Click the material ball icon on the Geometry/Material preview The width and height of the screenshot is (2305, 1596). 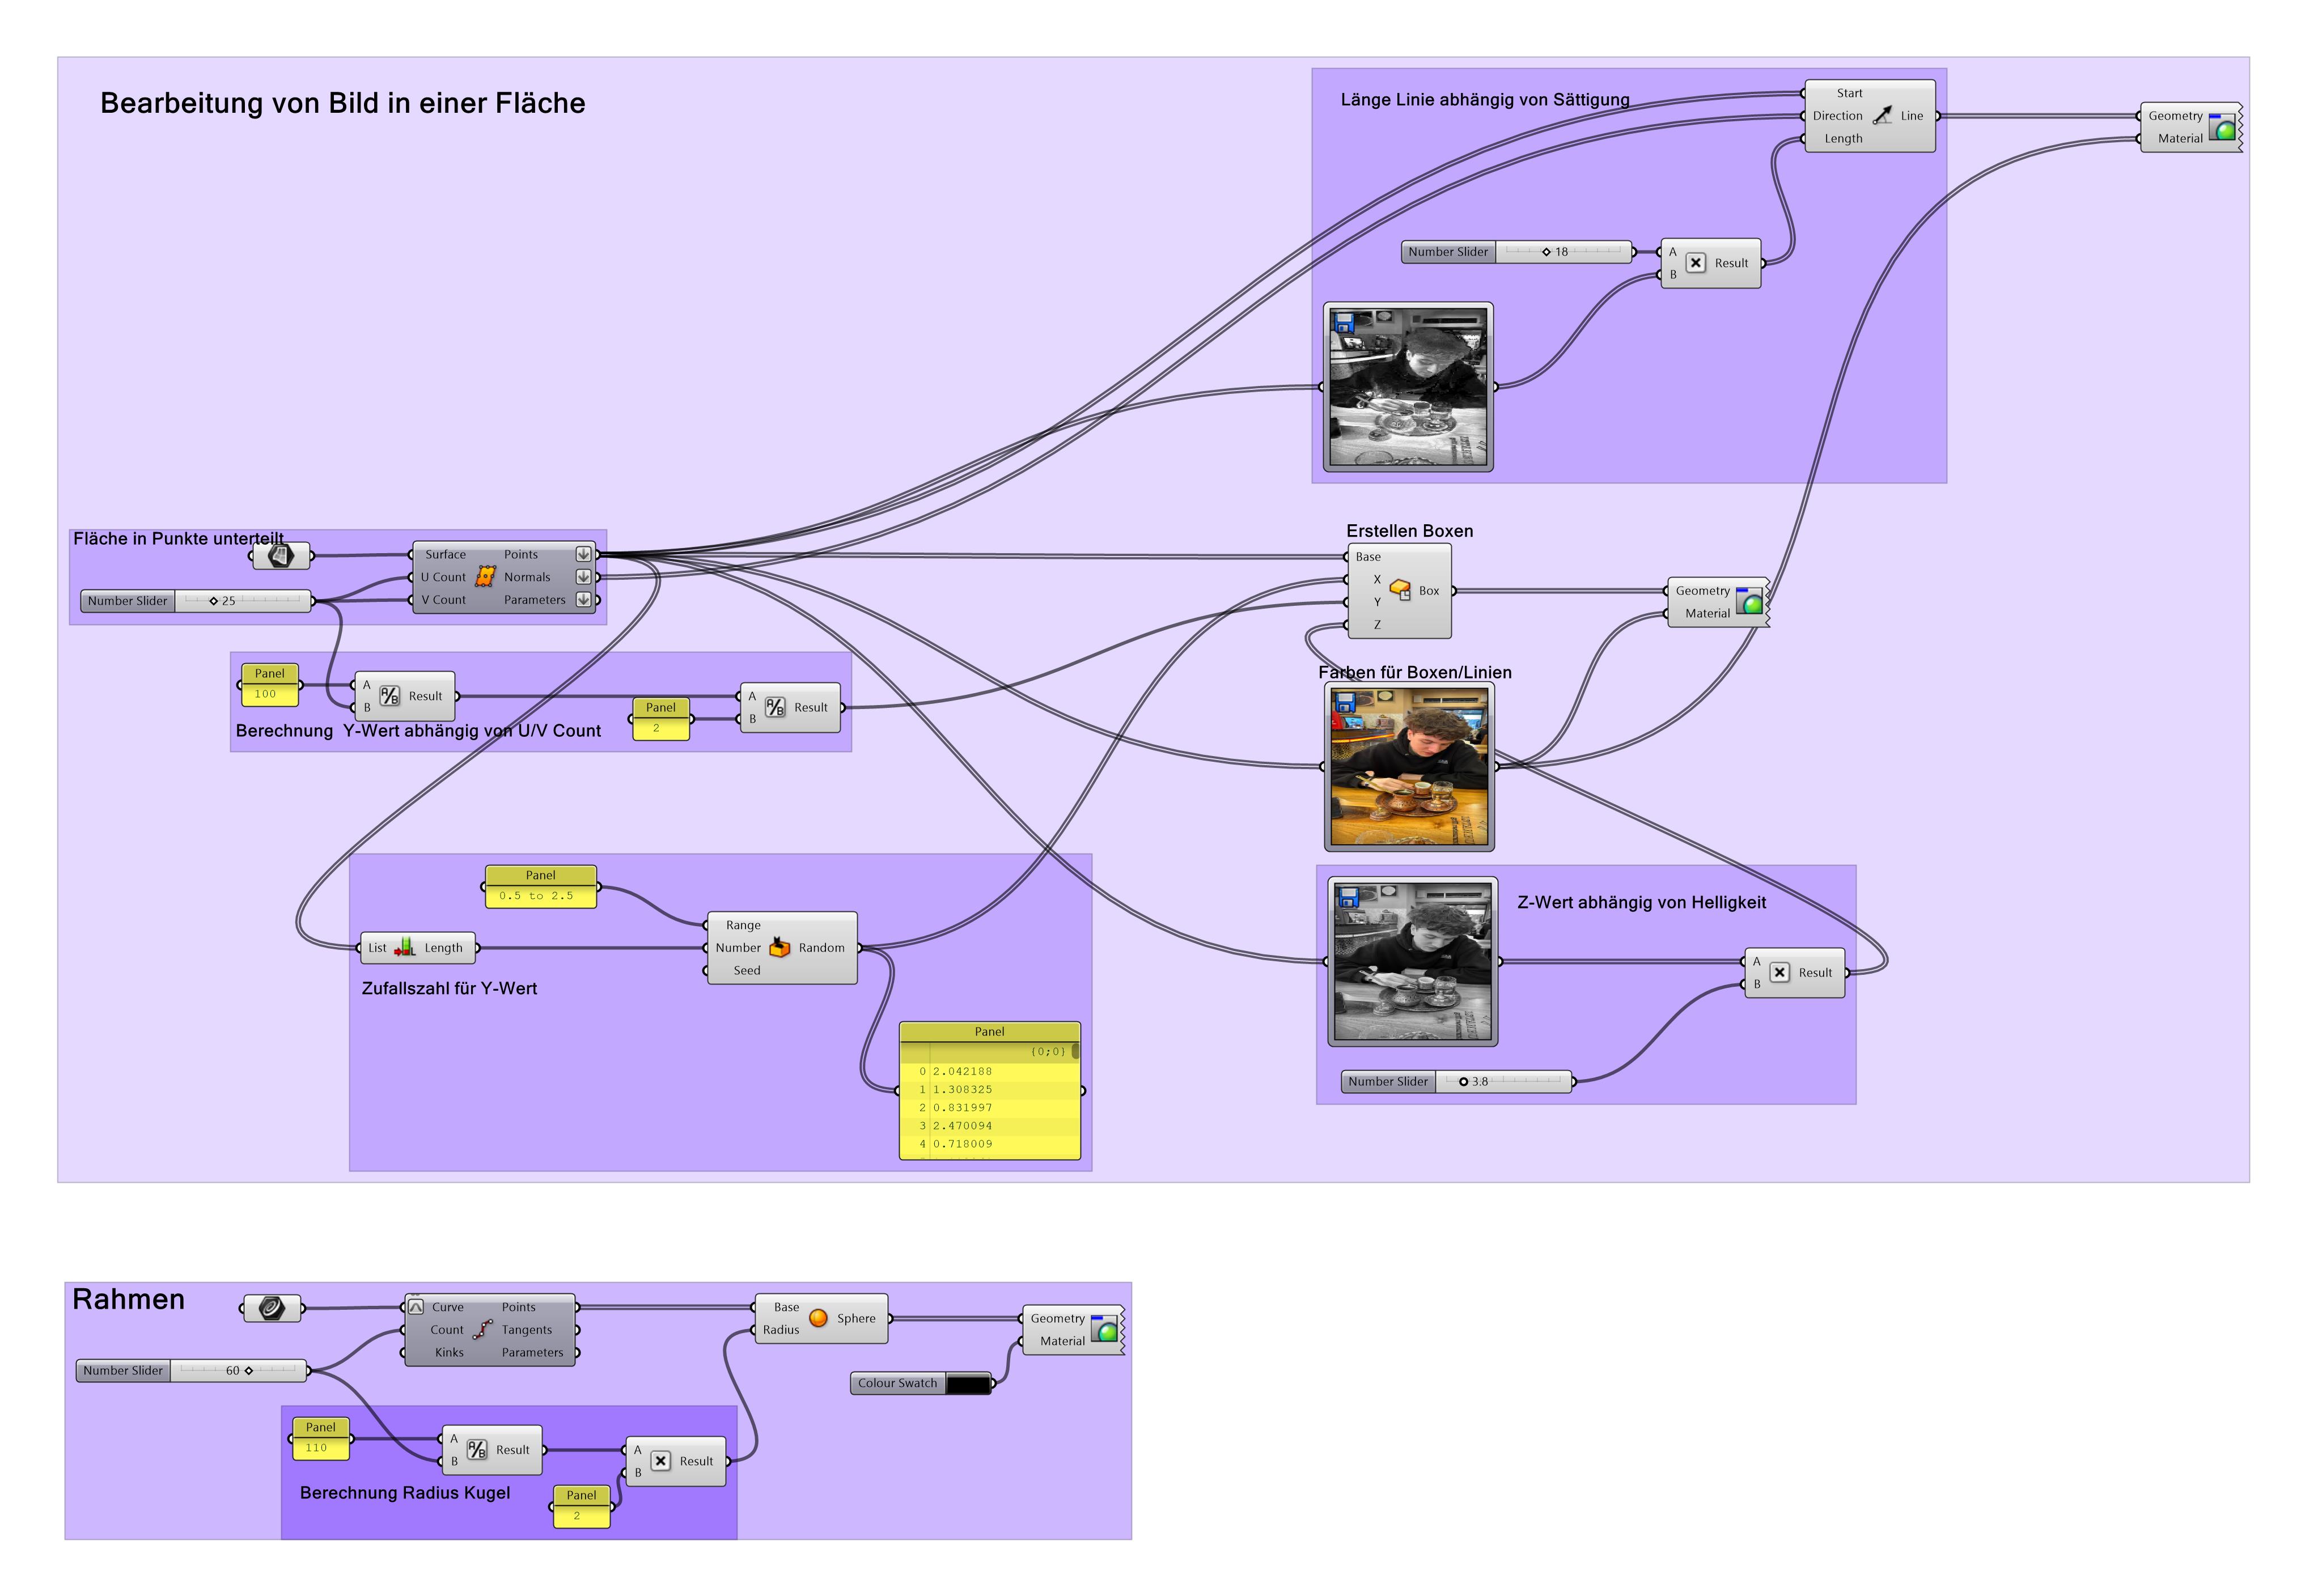2221,127
